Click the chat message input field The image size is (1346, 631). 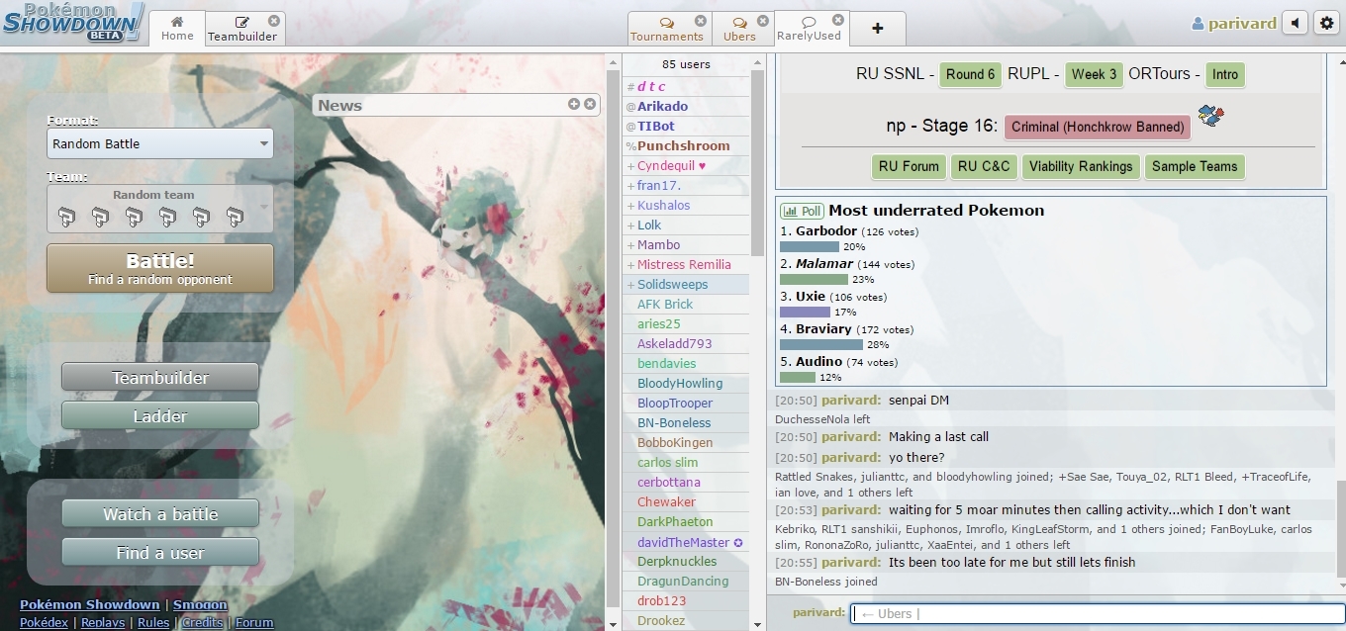pos(1098,613)
